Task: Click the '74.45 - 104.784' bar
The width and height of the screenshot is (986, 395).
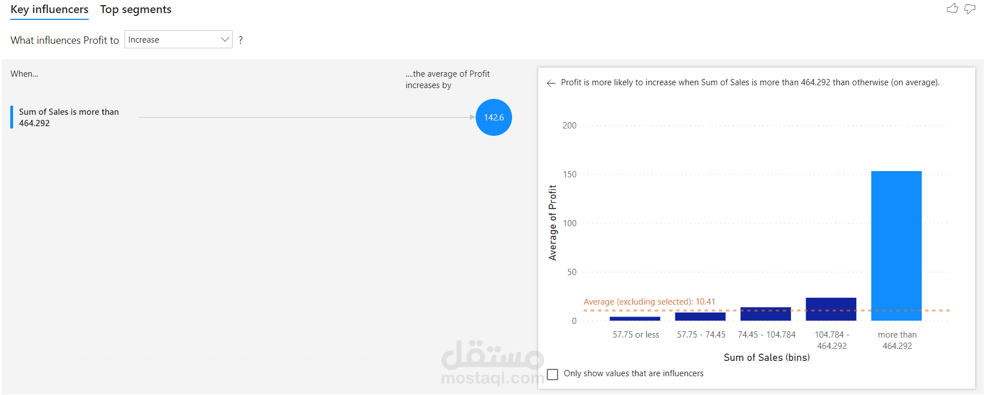Action: [765, 315]
